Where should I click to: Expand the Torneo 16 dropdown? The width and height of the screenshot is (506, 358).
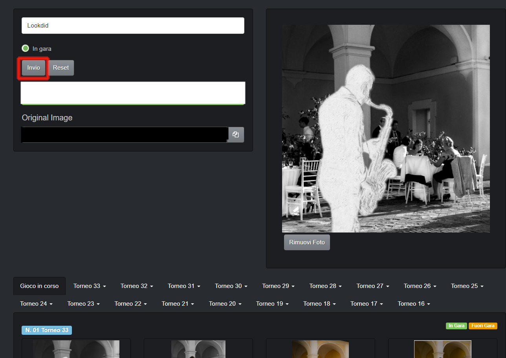(x=414, y=304)
